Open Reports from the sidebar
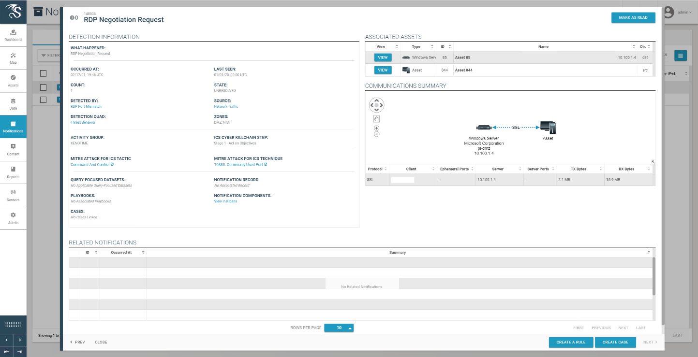This screenshot has width=698, height=357. click(x=13, y=172)
